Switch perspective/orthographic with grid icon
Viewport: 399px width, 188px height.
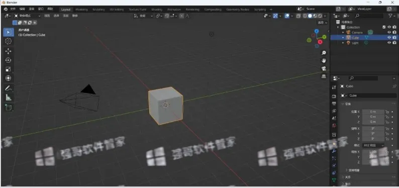tap(324, 76)
